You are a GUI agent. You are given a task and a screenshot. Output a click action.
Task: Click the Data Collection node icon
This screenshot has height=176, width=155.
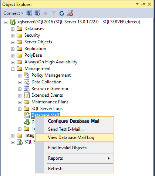tap(27, 82)
